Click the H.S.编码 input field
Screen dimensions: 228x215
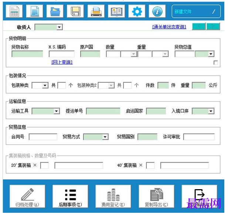click(x=62, y=54)
